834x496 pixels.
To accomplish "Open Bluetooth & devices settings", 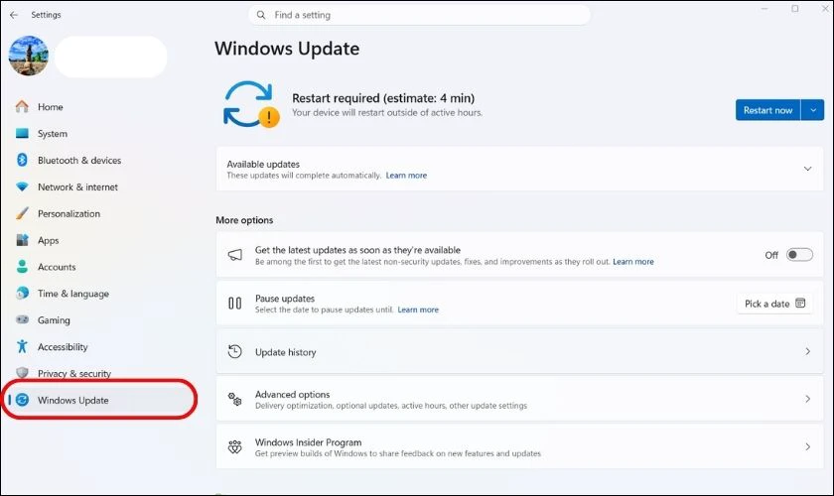I will tap(79, 160).
